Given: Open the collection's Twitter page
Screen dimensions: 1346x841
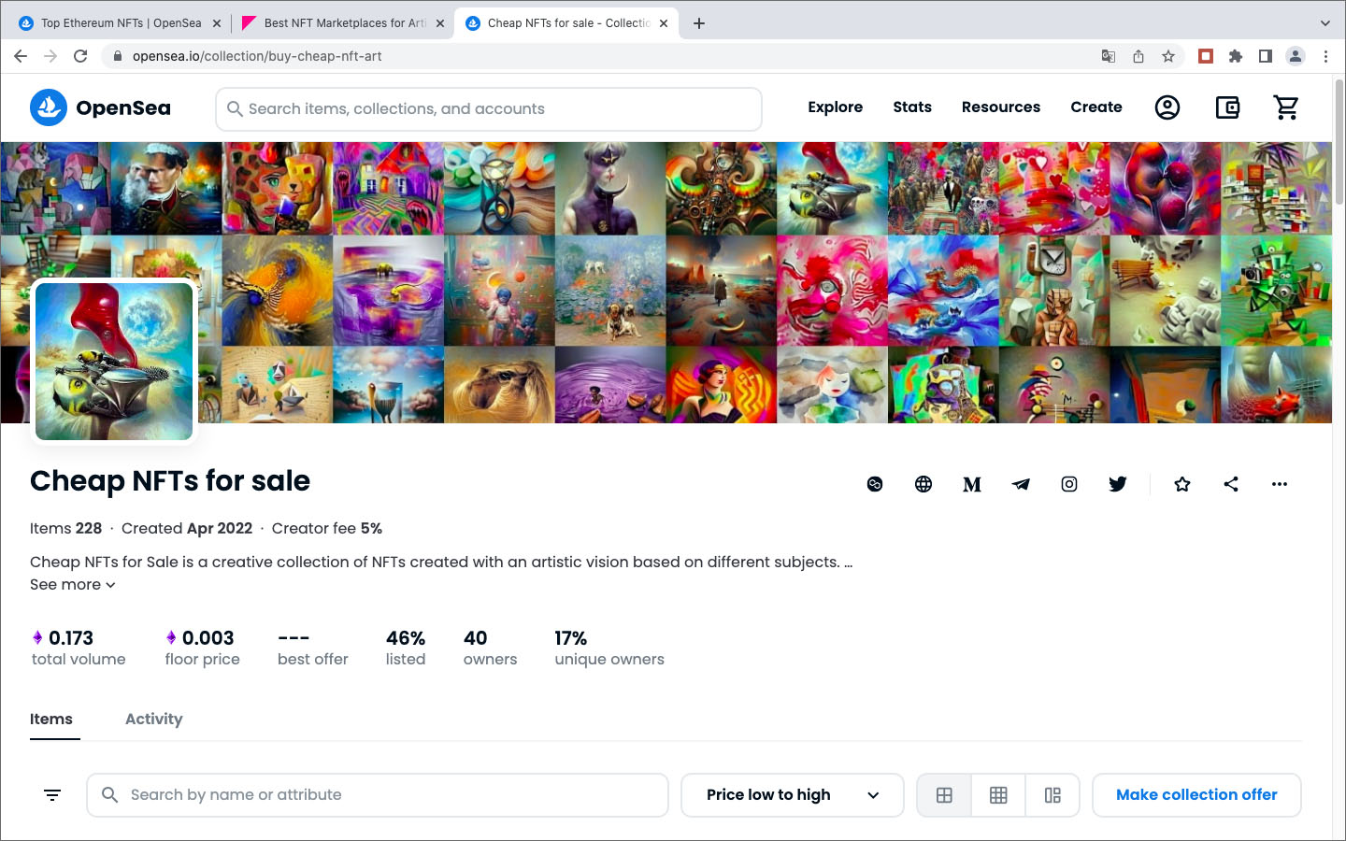Looking at the screenshot, I should point(1118,484).
